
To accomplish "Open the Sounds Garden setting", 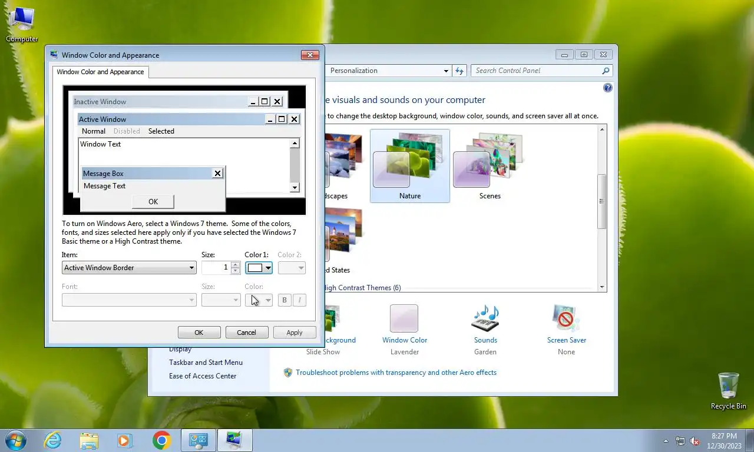I will 485,330.
